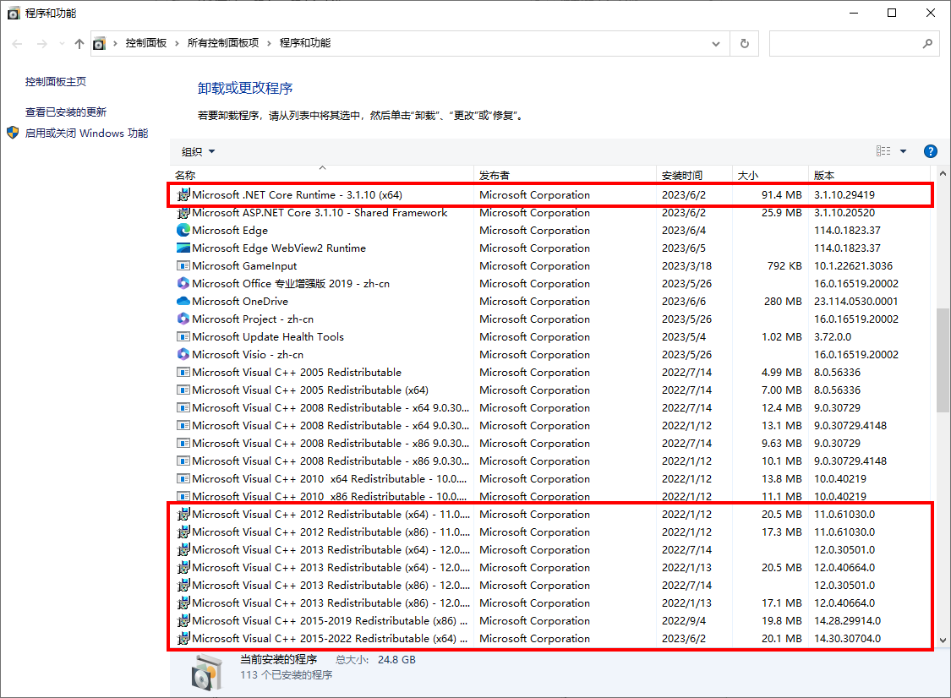Click the Microsoft OneDrive cloud icon
This screenshot has width=951, height=698.
[183, 302]
